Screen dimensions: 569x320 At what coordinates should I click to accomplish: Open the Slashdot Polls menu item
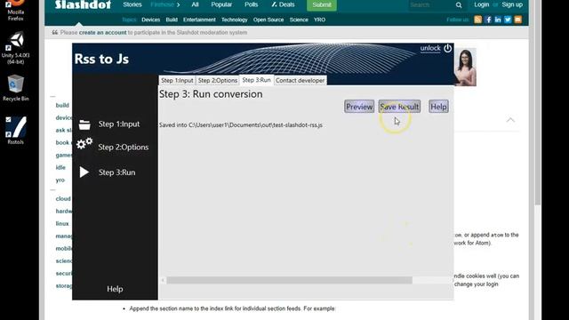pyautogui.click(x=251, y=4)
